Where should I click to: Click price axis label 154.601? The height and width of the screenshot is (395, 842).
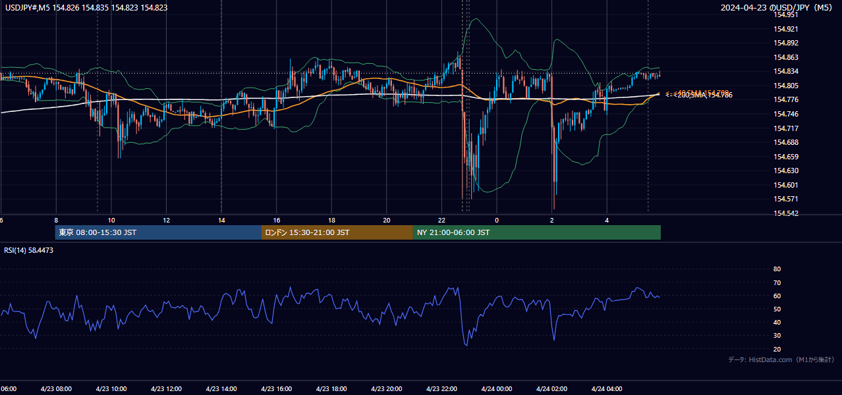[x=787, y=185]
